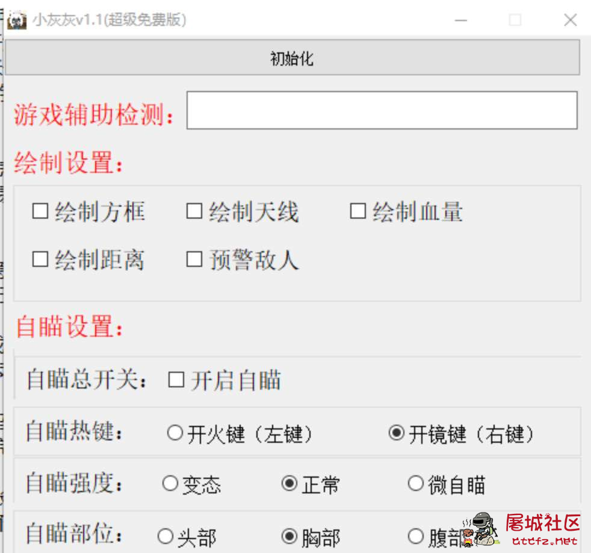591x553 pixels.
Task: Click the 自瞄部位: label
Action: (74, 533)
